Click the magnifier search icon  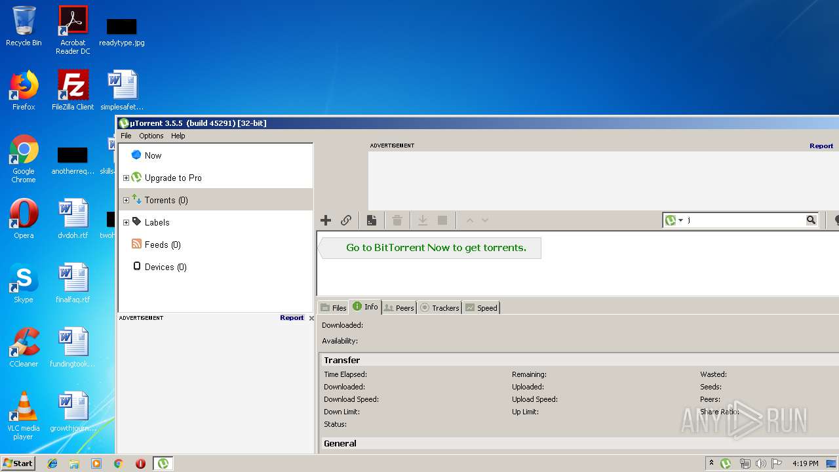pos(811,220)
